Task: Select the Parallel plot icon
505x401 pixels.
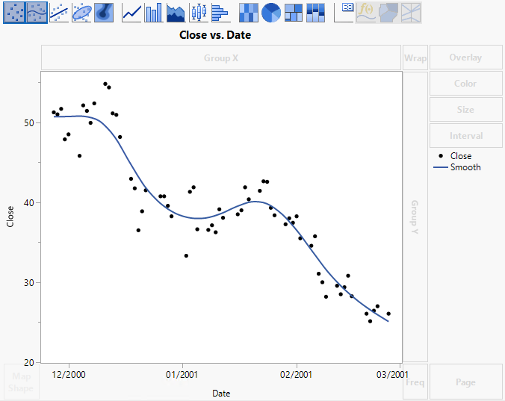Action: coord(411,13)
